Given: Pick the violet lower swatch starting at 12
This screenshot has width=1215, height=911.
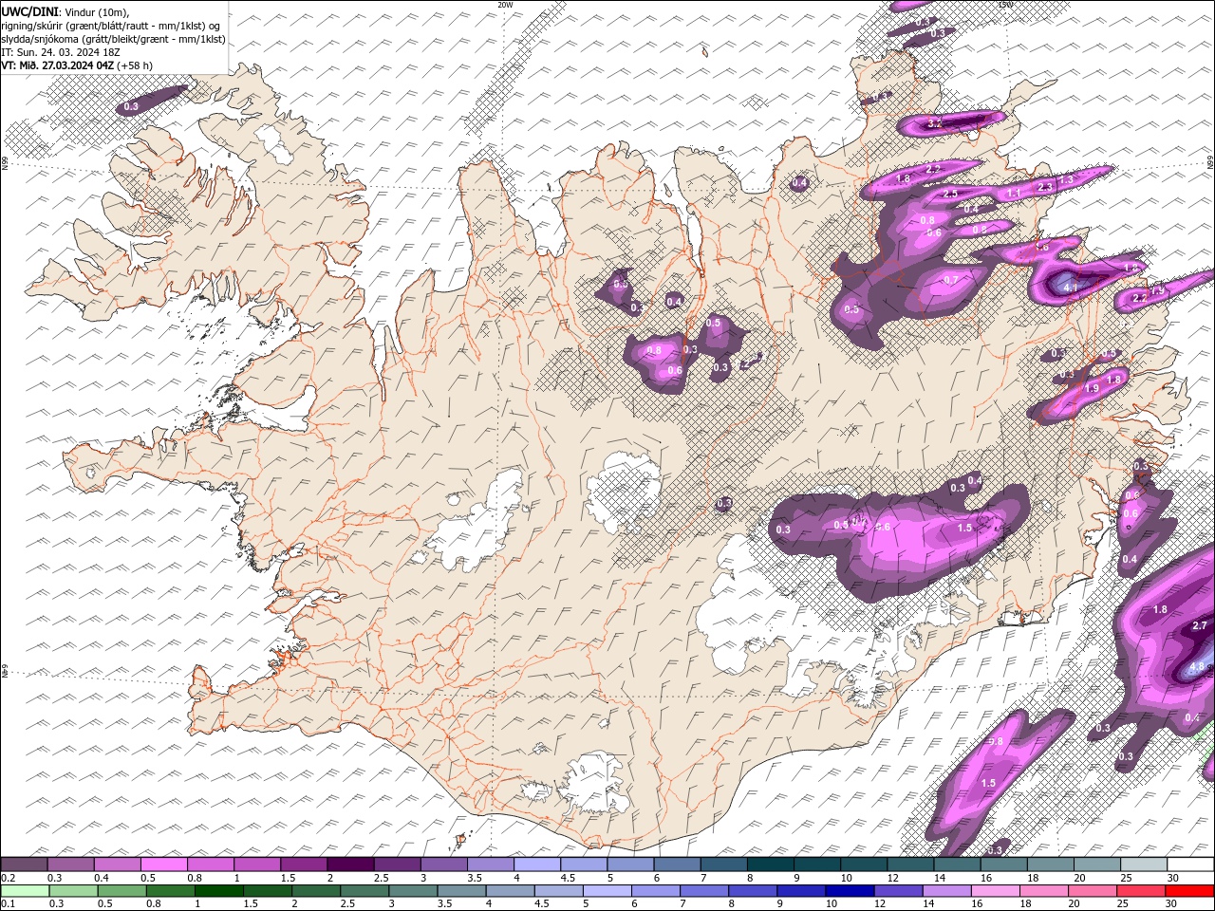Looking at the screenshot, I should pos(899,891).
